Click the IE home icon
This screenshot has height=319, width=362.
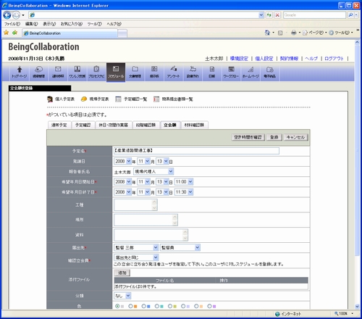click(x=267, y=33)
